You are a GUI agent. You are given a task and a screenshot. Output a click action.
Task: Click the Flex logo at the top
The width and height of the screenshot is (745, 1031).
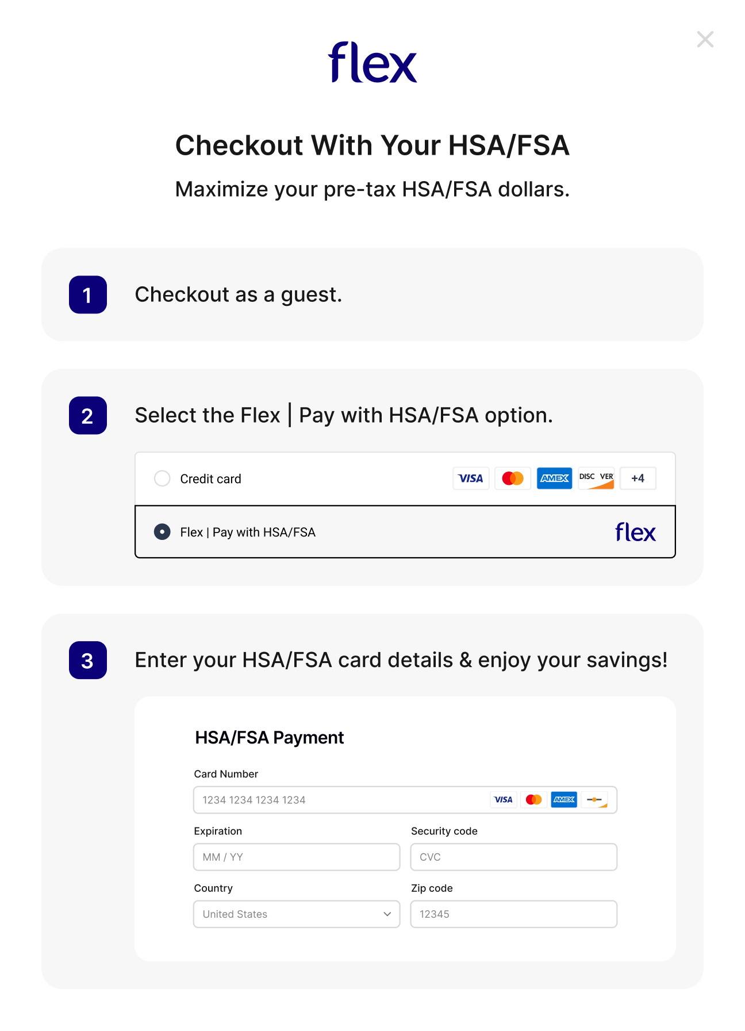point(373,63)
